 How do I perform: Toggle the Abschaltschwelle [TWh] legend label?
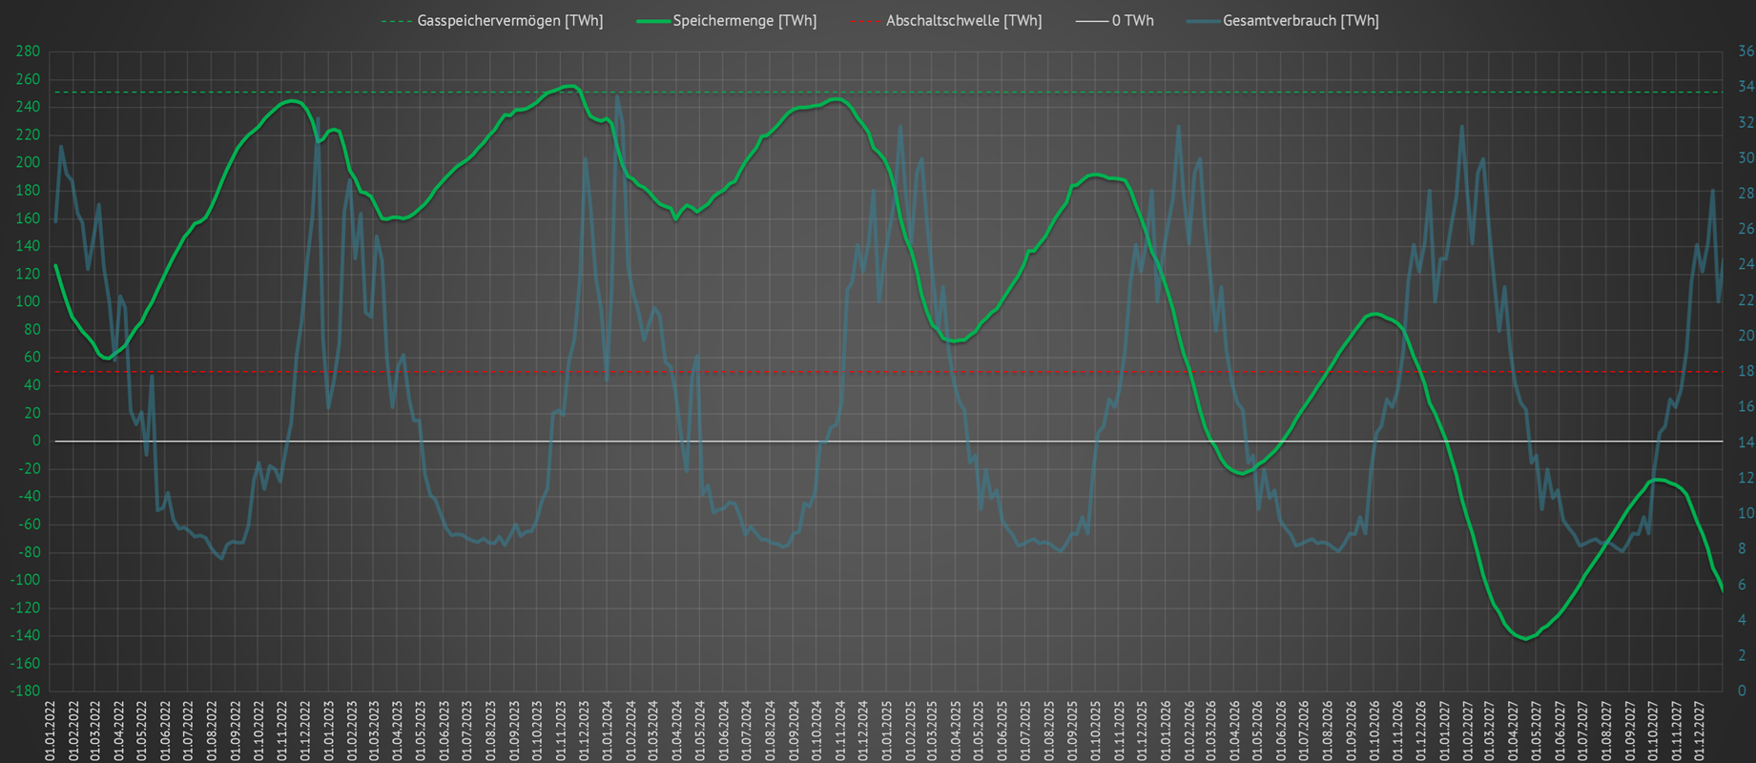coord(963,21)
